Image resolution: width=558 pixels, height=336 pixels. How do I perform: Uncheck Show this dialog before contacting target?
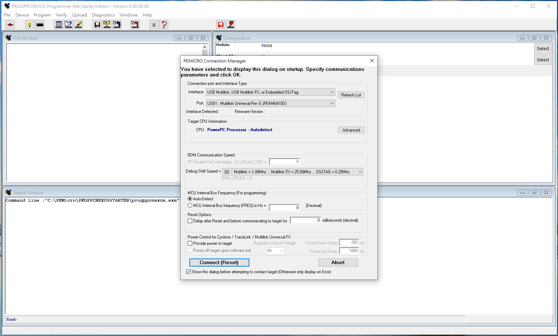(x=189, y=272)
